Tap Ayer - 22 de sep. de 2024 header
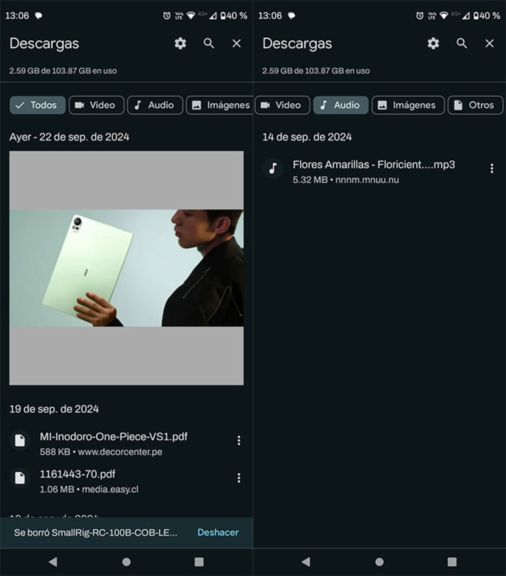The image size is (506, 576). [x=70, y=137]
